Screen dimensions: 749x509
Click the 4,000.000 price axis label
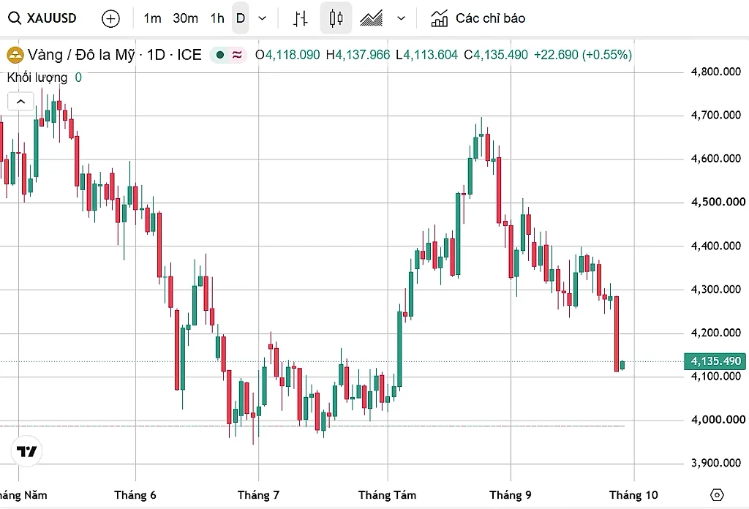tap(718, 420)
